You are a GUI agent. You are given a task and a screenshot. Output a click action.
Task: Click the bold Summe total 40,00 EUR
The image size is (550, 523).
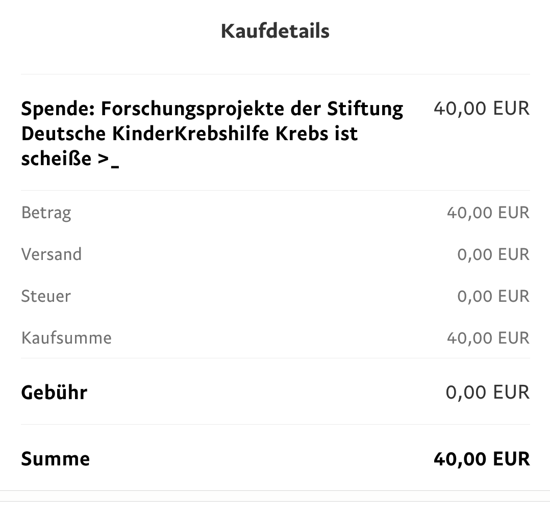[482, 458]
